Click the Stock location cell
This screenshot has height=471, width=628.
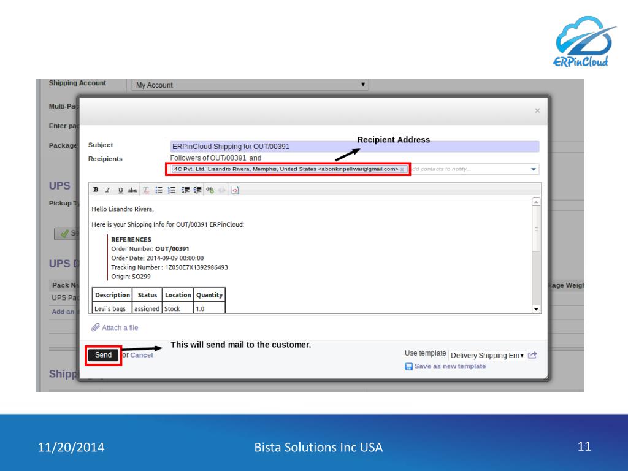[x=177, y=308]
